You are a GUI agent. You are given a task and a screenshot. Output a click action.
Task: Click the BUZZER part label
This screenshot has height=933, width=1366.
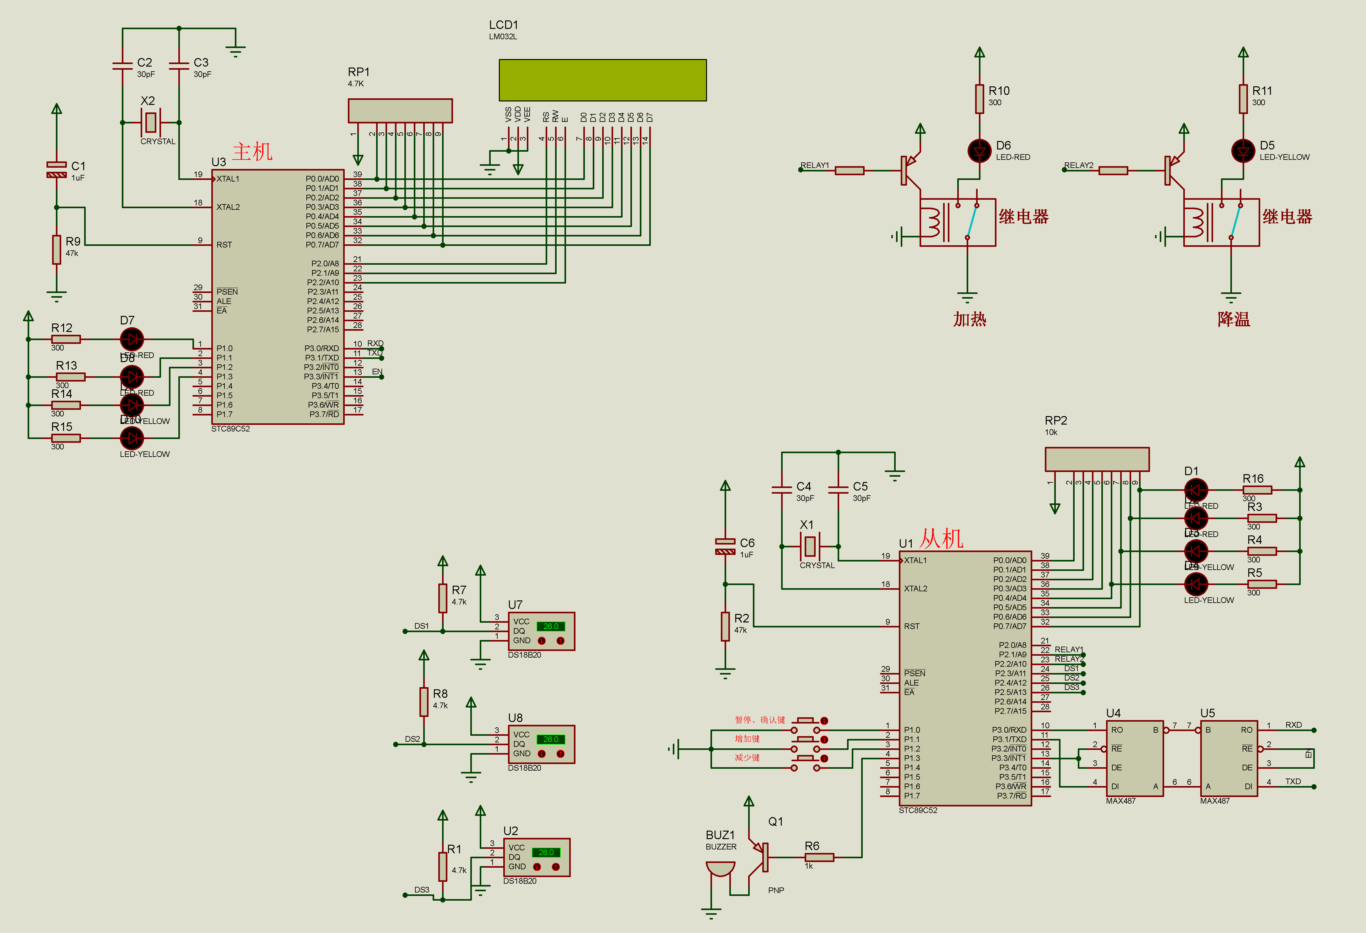pos(721,847)
